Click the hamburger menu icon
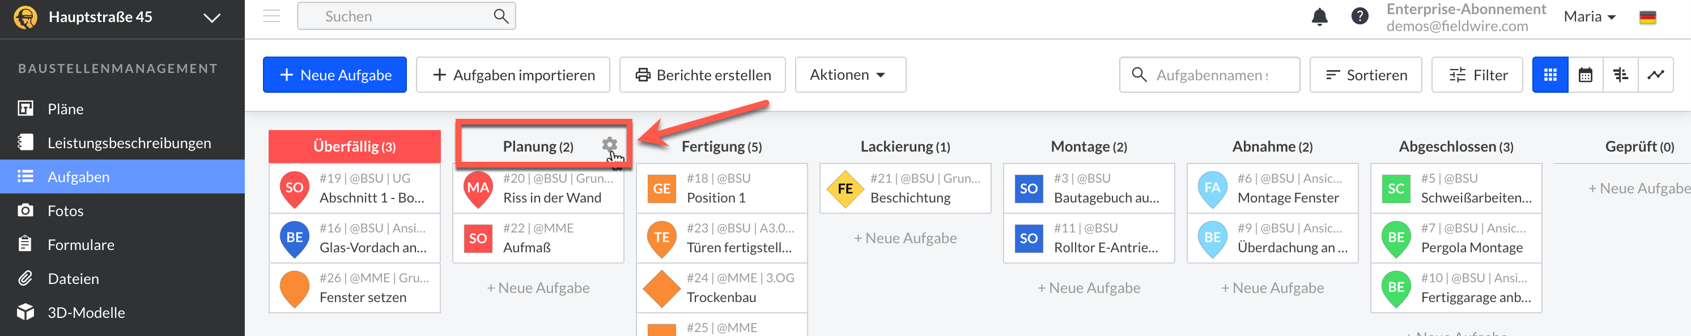The height and width of the screenshot is (336, 1691). pyautogui.click(x=271, y=16)
